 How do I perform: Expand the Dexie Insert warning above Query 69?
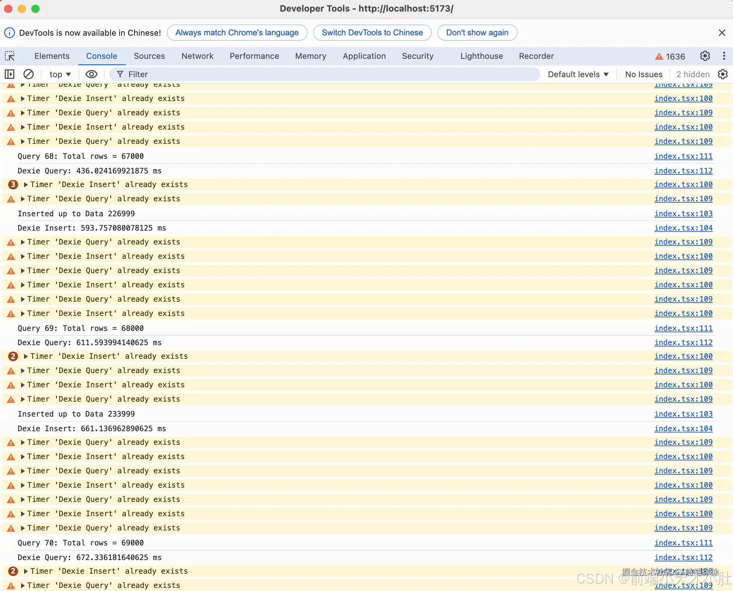pyautogui.click(x=22, y=314)
